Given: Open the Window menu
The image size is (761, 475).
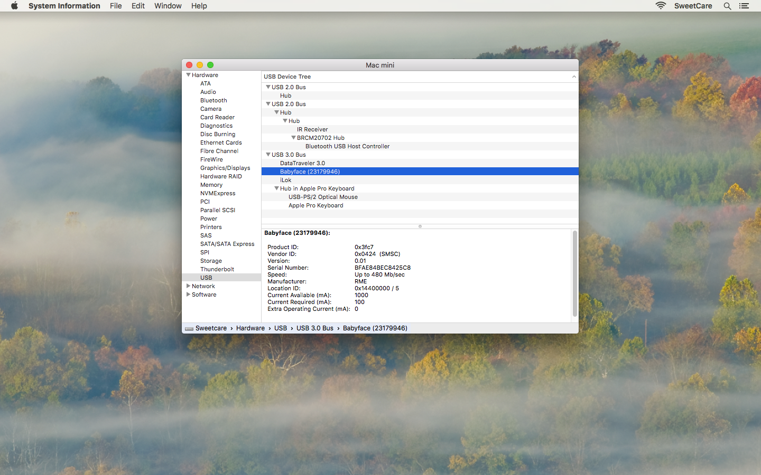Looking at the screenshot, I should pos(168,6).
